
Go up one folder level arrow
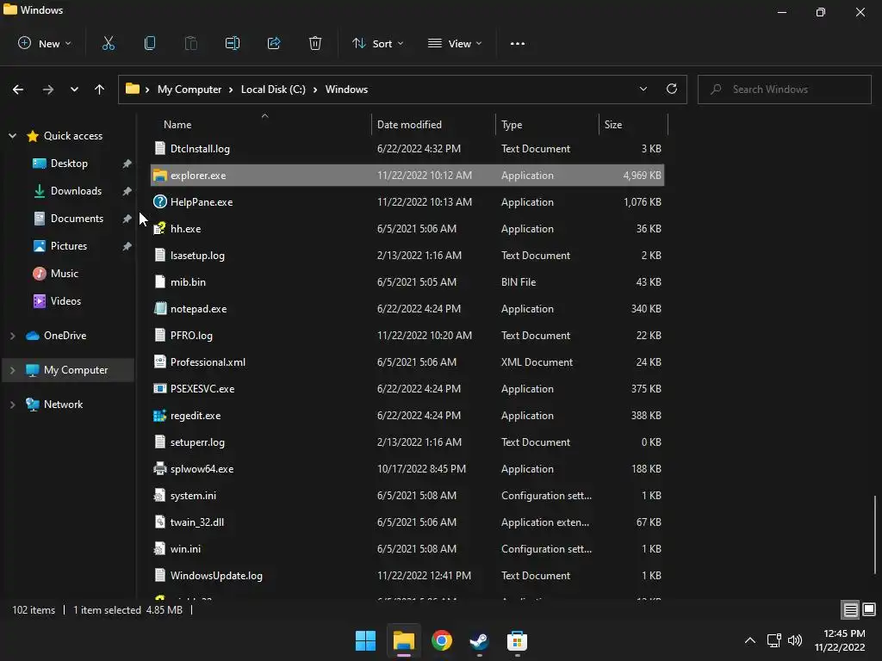pos(100,90)
